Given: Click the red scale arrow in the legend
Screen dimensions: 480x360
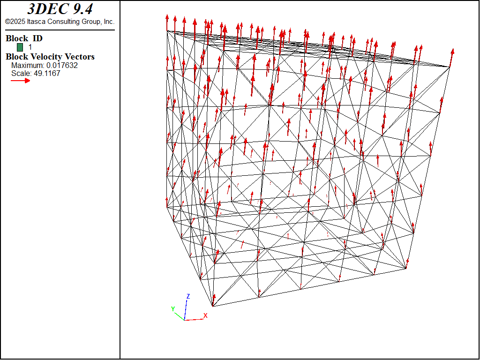Looking at the screenshot, I should click(21, 81).
